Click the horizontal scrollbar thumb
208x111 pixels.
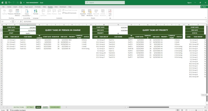(149, 107)
